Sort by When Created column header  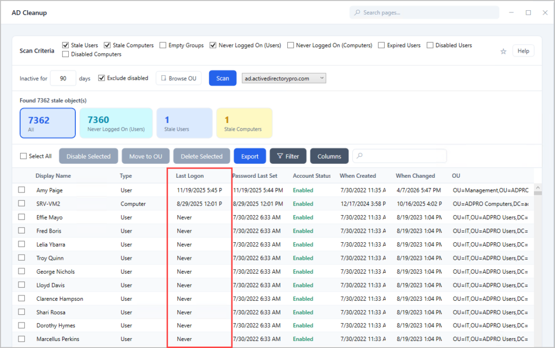pyautogui.click(x=358, y=176)
